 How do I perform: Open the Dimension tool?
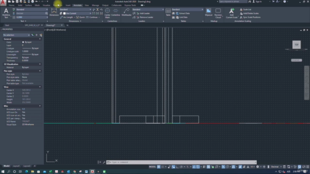point(54,12)
